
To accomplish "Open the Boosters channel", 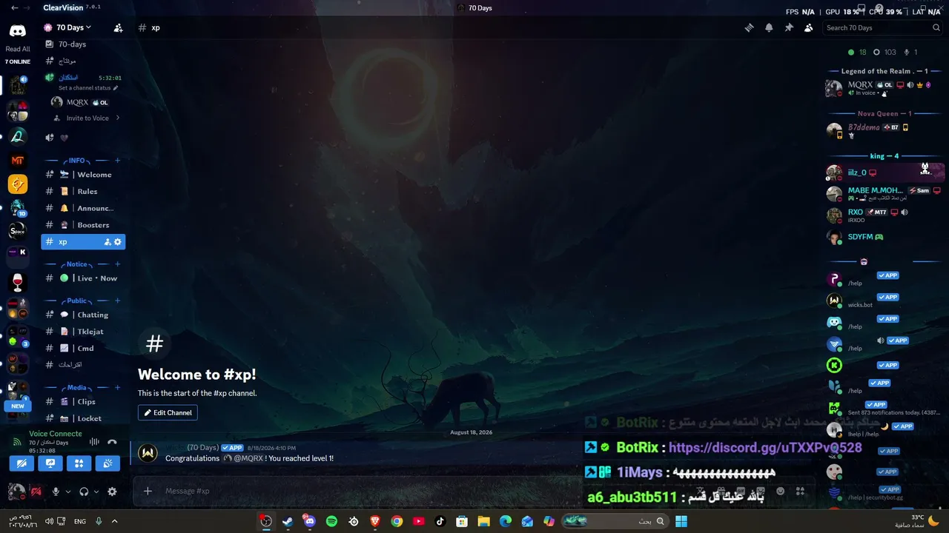I will (83, 225).
